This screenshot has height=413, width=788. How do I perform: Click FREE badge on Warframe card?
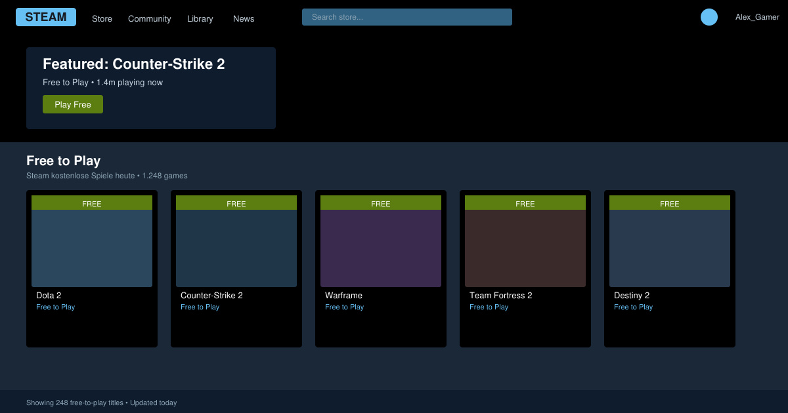tap(381, 203)
